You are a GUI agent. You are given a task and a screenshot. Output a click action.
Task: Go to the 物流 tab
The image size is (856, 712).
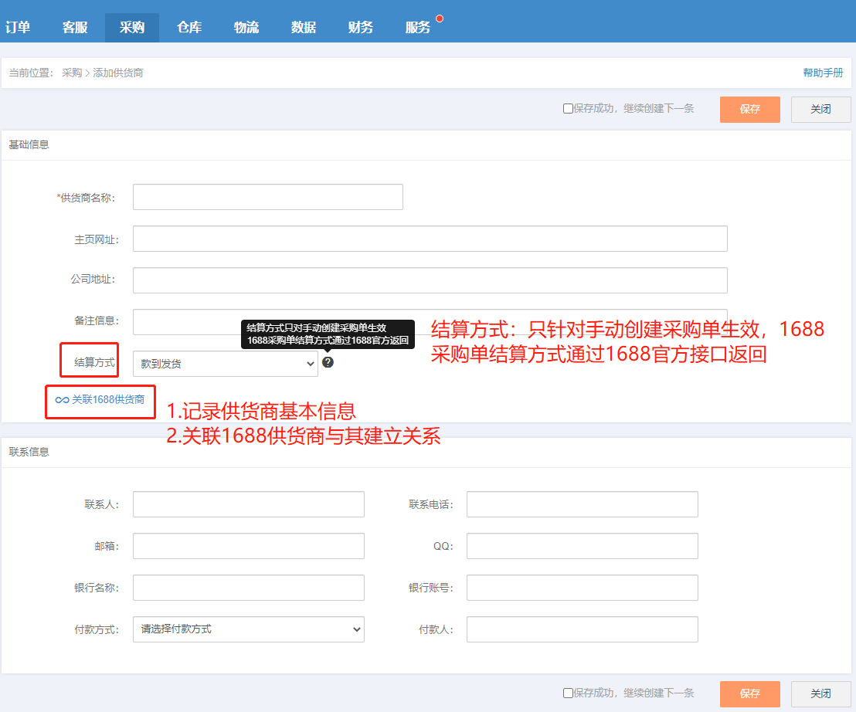tap(246, 27)
